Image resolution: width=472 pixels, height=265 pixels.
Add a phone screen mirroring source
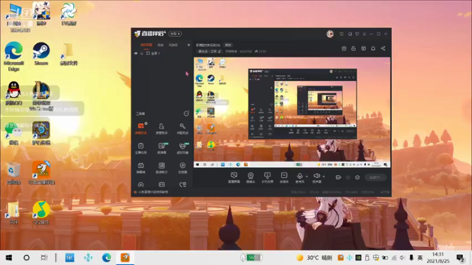[x=267, y=178]
